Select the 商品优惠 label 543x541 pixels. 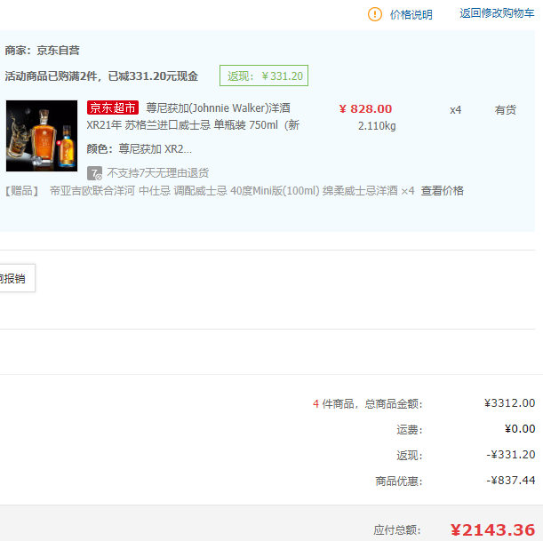[399, 481]
